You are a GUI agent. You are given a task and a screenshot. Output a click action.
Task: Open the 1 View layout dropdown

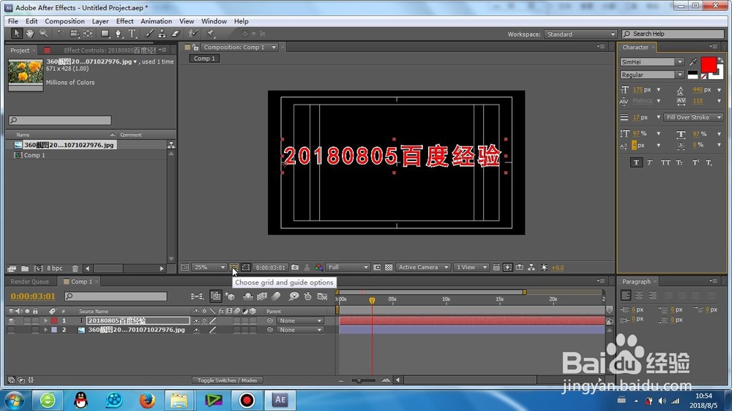tap(471, 268)
